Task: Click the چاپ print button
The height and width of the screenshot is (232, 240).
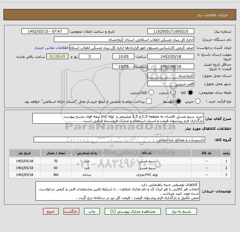Action: click(x=92, y=211)
